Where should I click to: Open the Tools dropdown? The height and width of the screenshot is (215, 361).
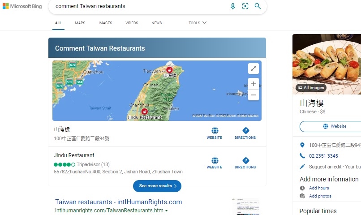198,23
